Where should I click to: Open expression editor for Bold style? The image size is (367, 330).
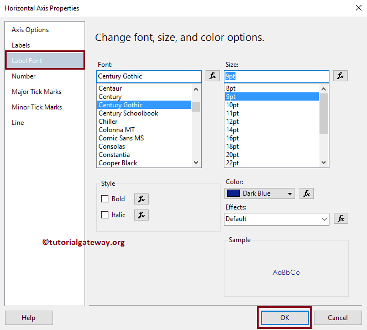[141, 199]
